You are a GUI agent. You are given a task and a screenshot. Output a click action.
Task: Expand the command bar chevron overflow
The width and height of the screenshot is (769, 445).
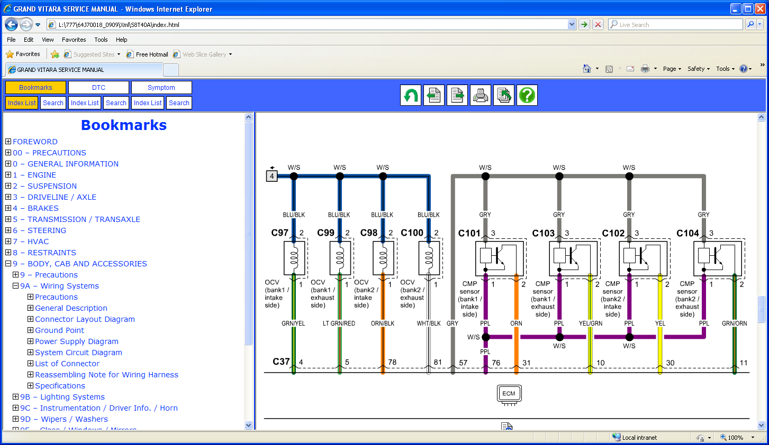point(762,65)
